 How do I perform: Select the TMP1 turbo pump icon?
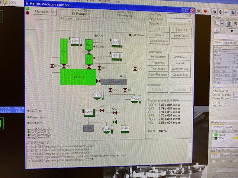coord(89,113)
